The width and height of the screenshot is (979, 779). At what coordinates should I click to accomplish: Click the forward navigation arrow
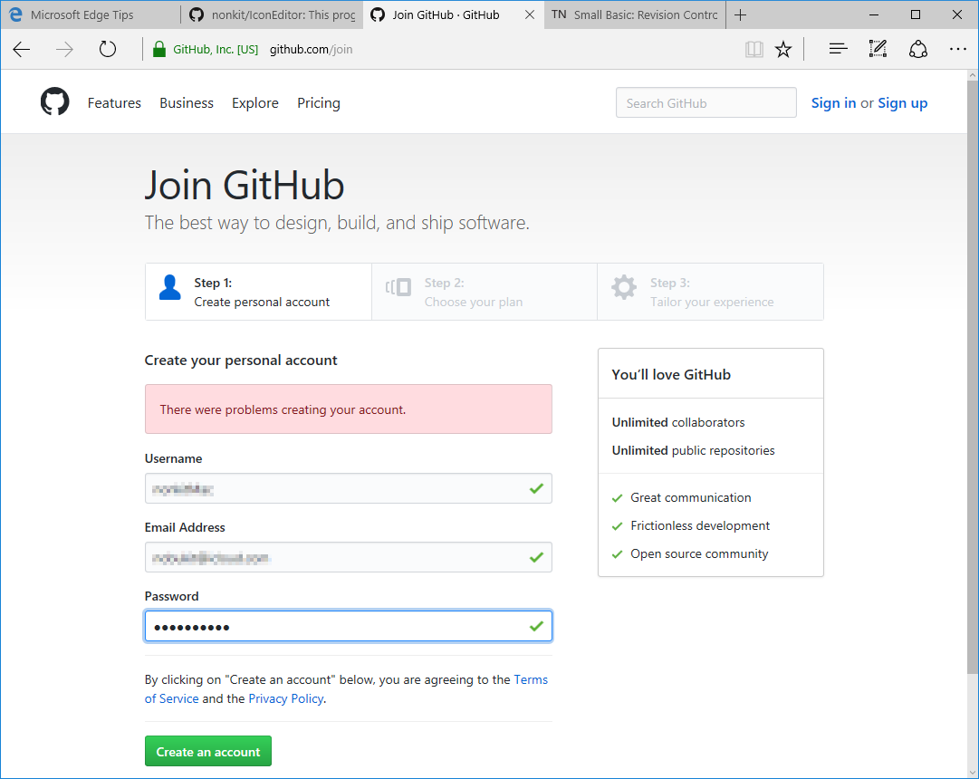point(64,49)
